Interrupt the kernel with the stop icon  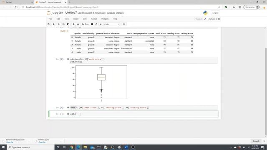pyautogui.click(x=92, y=24)
